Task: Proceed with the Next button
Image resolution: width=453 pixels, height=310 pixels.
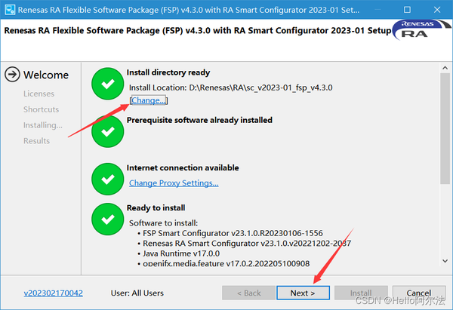Action: [x=302, y=293]
